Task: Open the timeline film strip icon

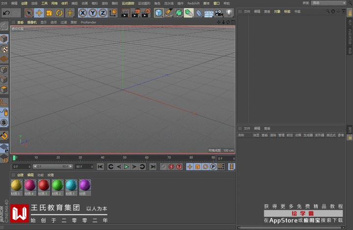Action: click(231, 167)
